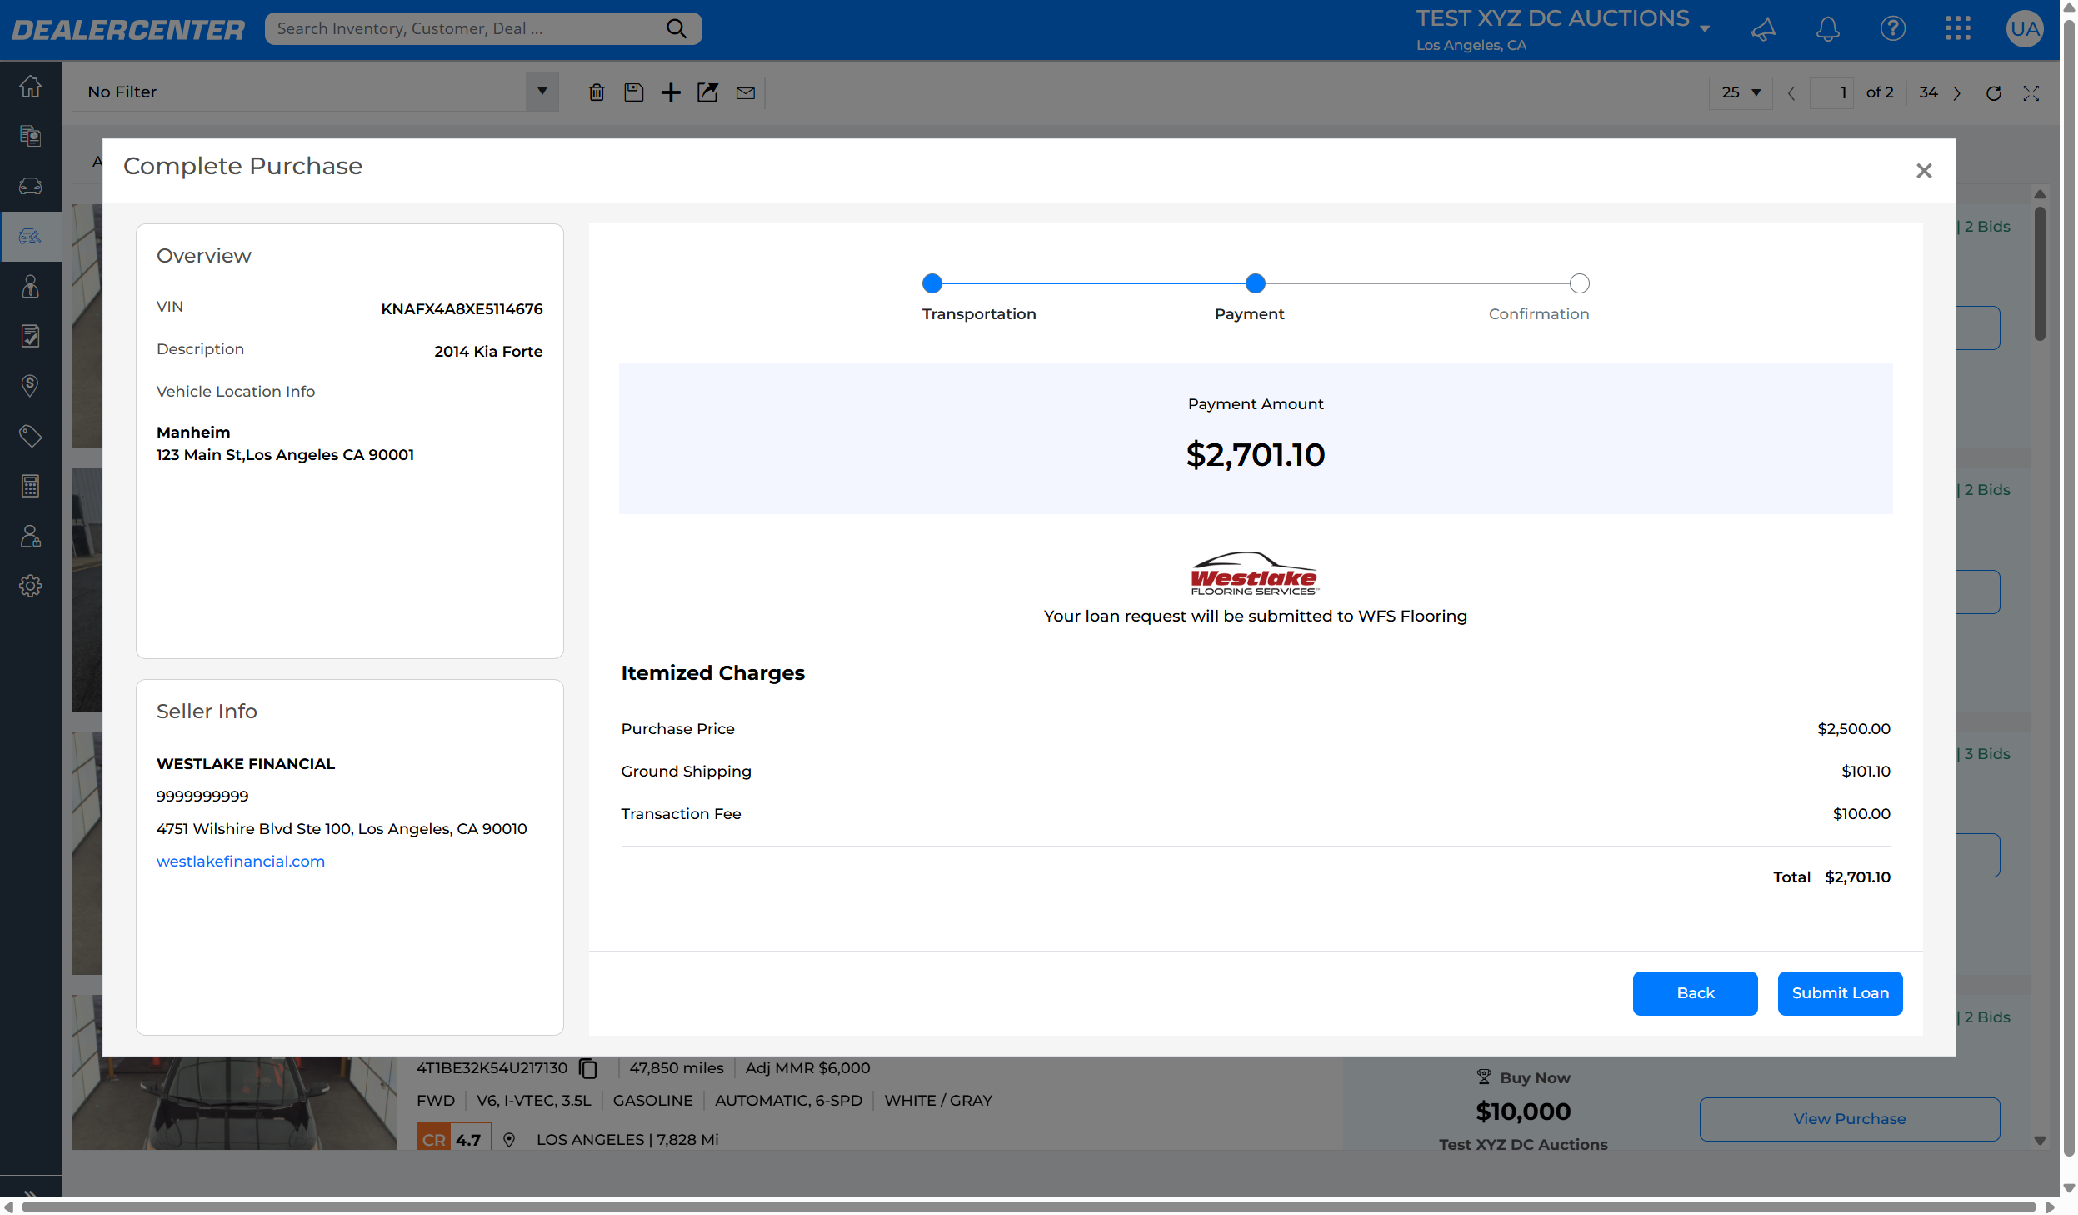Click the Manheim location name
This screenshot has width=2078, height=1215.
[193, 432]
